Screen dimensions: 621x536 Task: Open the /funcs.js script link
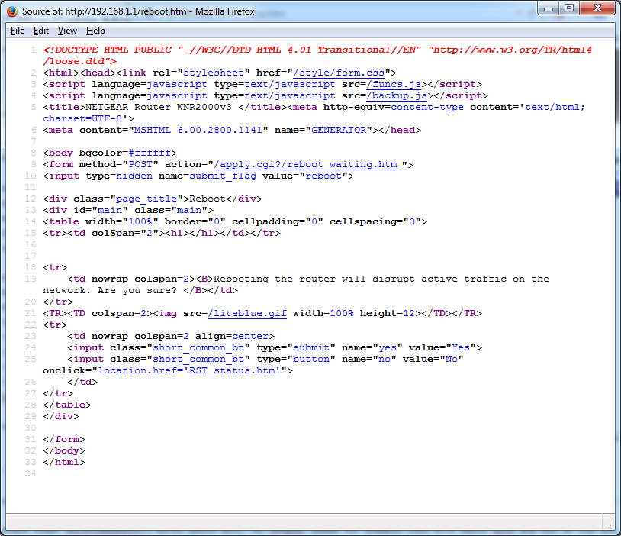pos(394,85)
